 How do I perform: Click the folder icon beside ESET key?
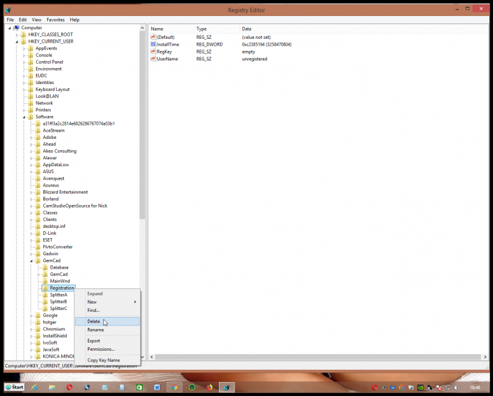pyautogui.click(x=38, y=240)
